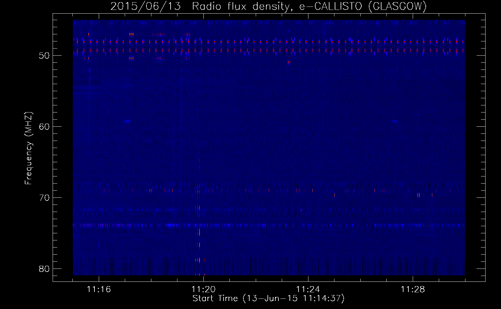Viewport: 501px width, 309px height.
Task: Click the plot title '2015/06/13 Radio flux density, e-CALLISTO (GLASGOW)'
Action: click(268, 6)
